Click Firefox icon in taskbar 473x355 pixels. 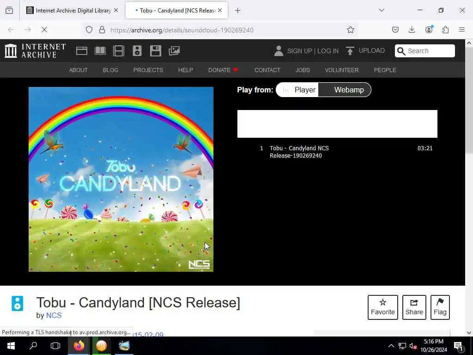(x=79, y=346)
